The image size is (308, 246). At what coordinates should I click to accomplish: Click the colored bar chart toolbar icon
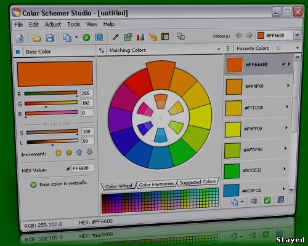click(140, 37)
